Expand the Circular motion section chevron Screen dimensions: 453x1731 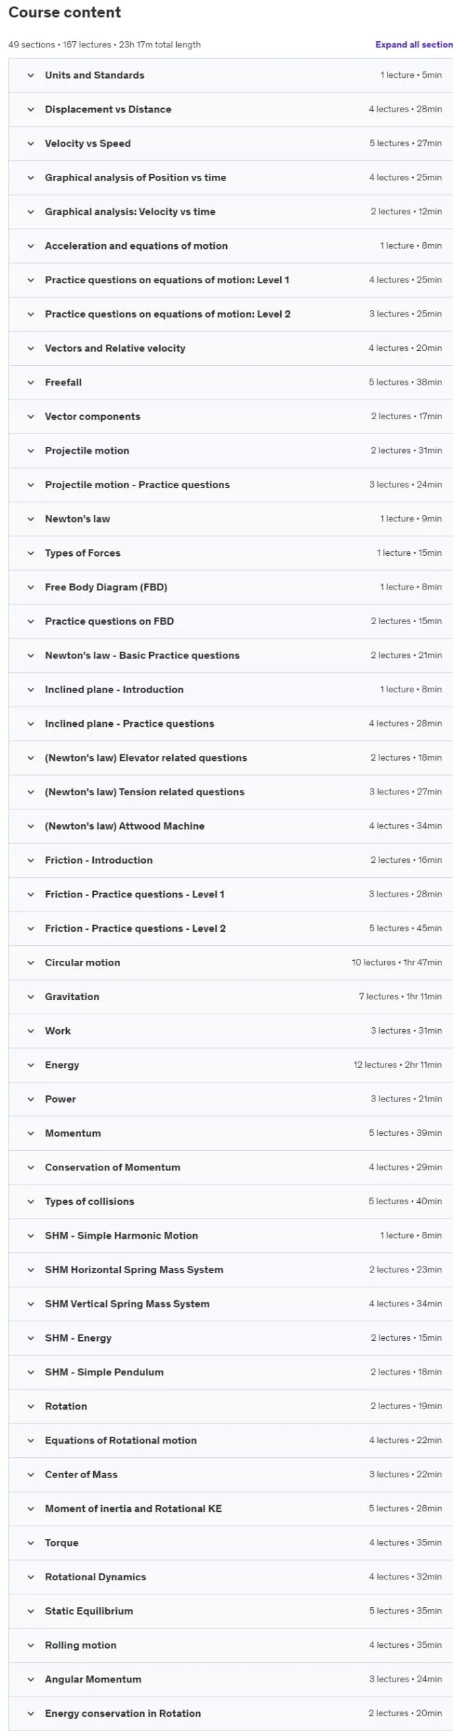(30, 962)
